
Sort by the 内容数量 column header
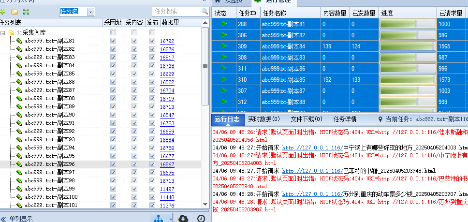coord(335,13)
